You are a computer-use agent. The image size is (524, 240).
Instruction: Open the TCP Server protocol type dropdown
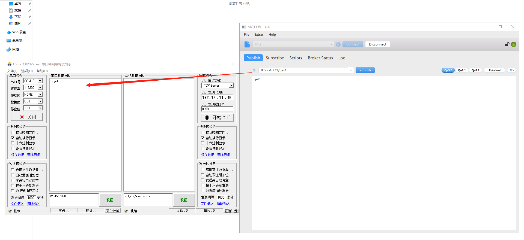coord(231,86)
